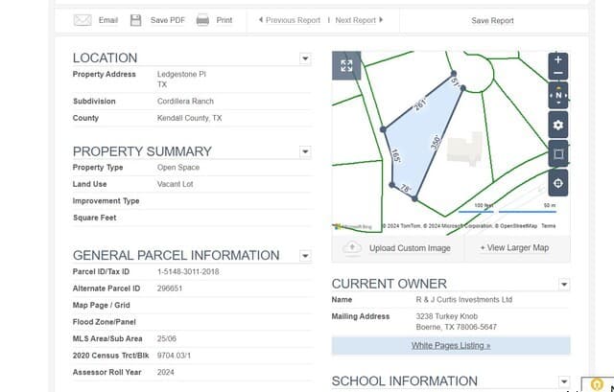Go to Next Report

pyautogui.click(x=355, y=20)
